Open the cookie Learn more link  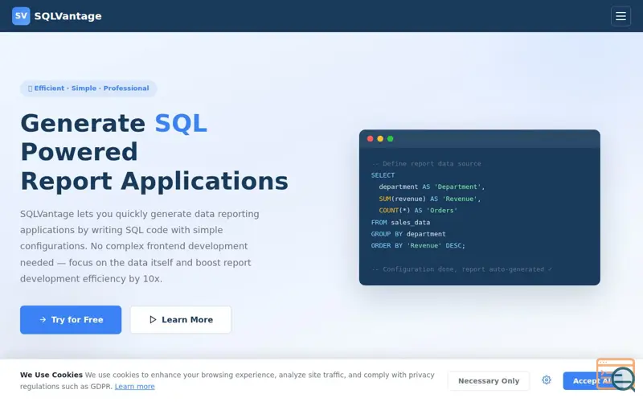134,387
